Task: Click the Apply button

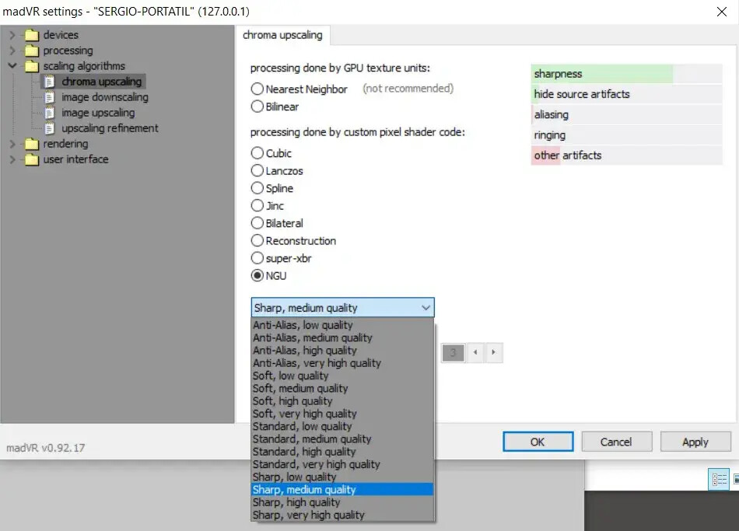Action: point(695,442)
